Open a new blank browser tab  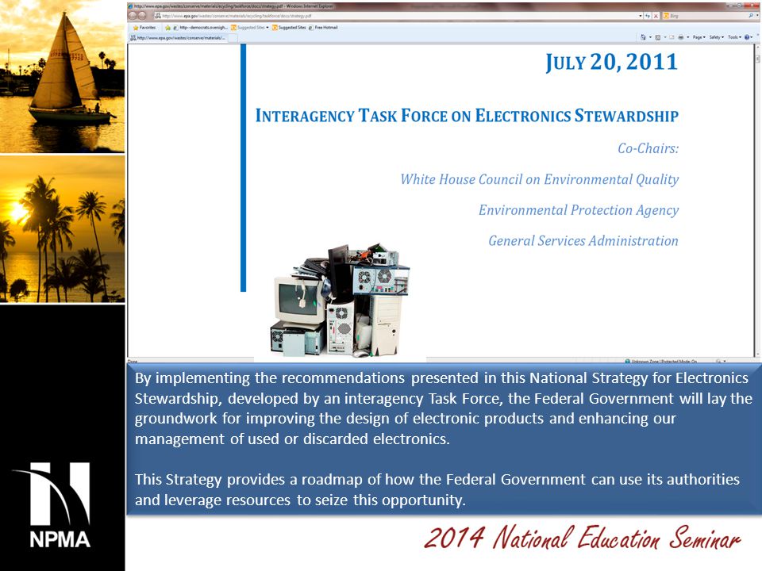[x=233, y=38]
